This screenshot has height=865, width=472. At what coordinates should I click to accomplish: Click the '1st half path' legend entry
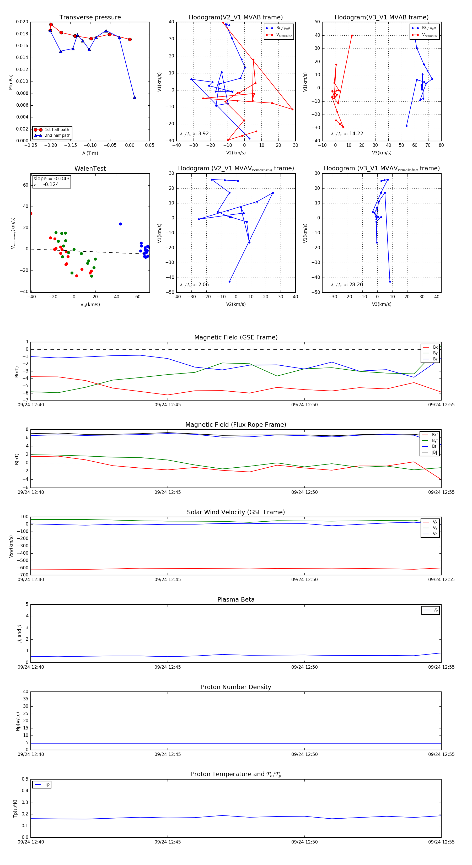click(x=52, y=129)
